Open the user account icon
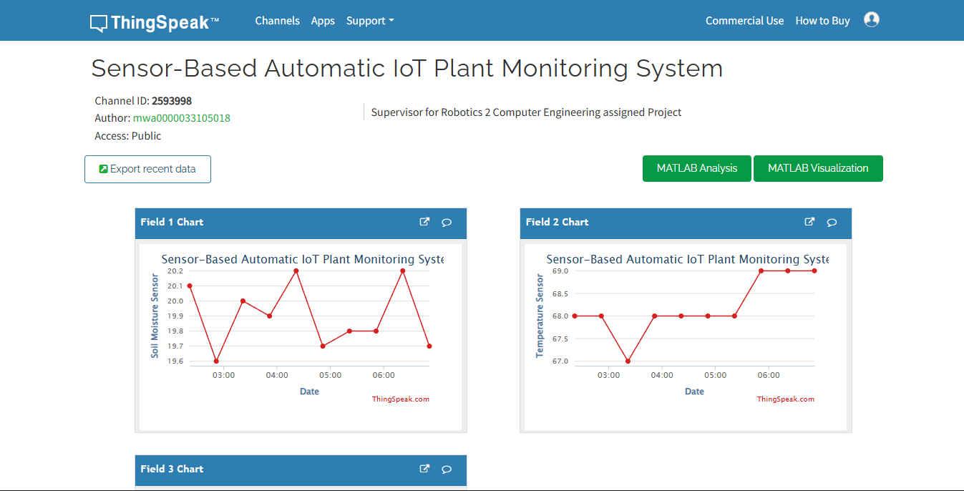The image size is (964, 491). pyautogui.click(x=871, y=19)
